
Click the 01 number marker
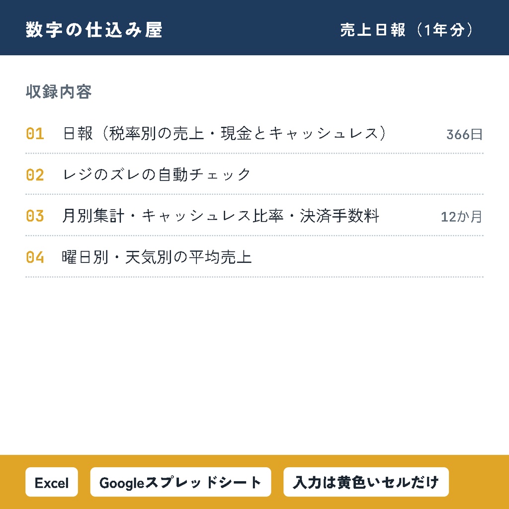click(35, 134)
